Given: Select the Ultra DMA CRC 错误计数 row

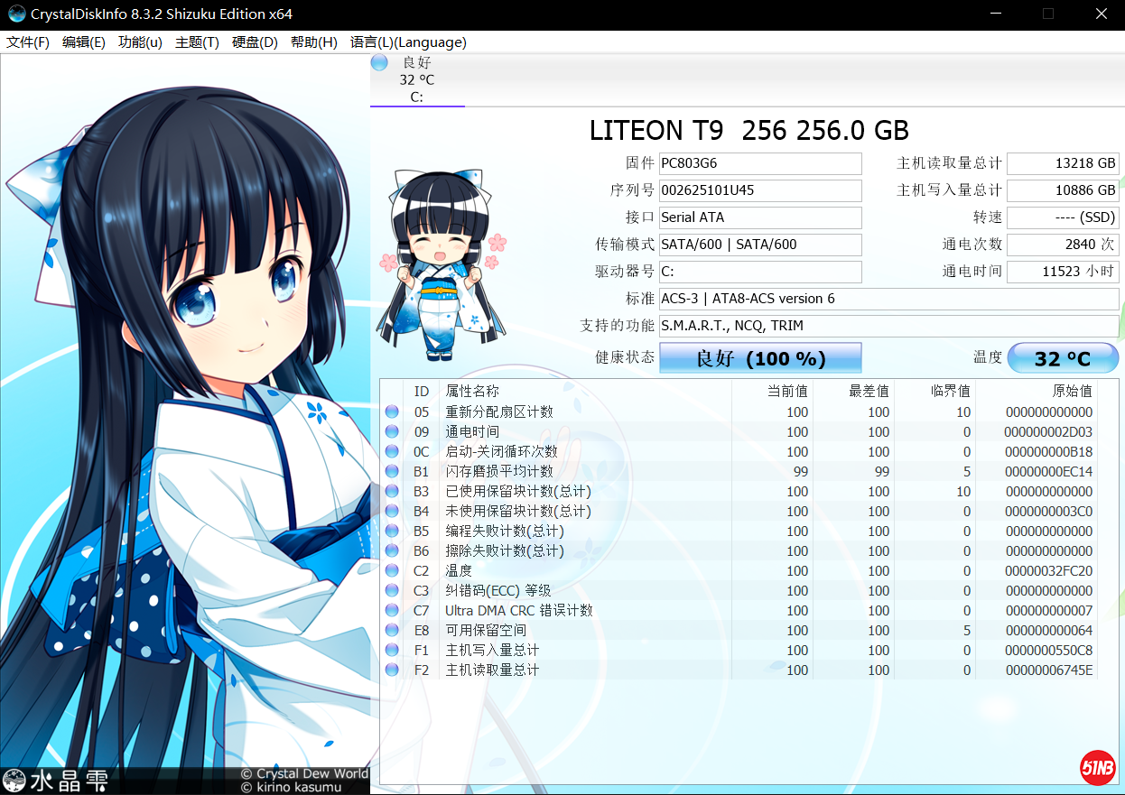Looking at the screenshot, I should 519,611.
